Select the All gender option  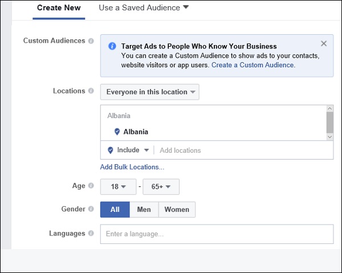pyautogui.click(x=115, y=210)
